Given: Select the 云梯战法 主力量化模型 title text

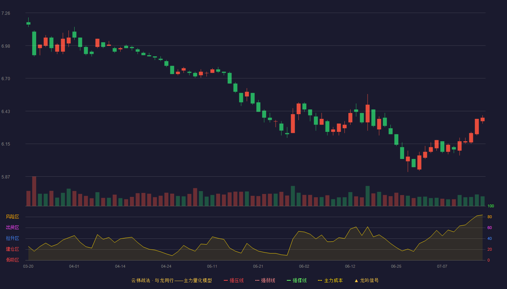Looking at the screenshot, I should (x=172, y=280).
